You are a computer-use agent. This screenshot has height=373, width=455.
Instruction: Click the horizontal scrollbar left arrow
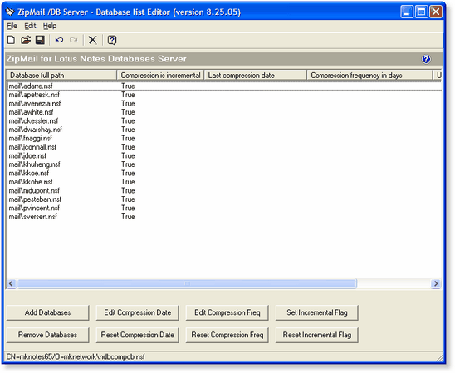pos(12,283)
